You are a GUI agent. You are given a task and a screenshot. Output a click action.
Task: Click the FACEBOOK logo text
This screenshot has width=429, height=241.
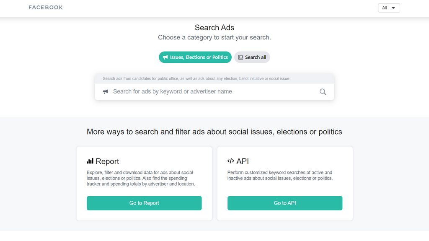coord(46,8)
